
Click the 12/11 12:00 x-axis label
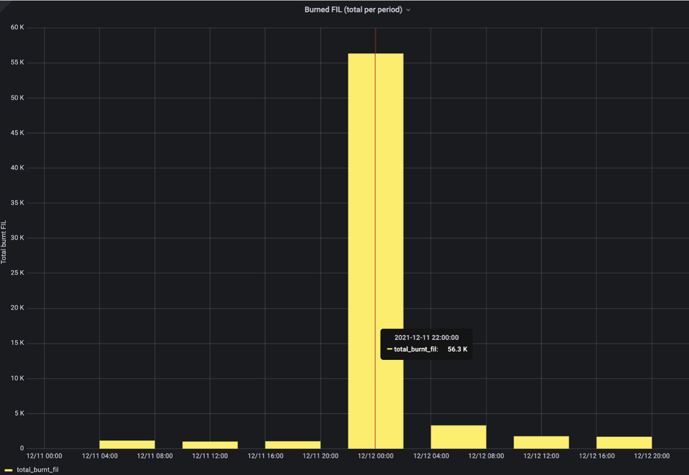point(210,456)
